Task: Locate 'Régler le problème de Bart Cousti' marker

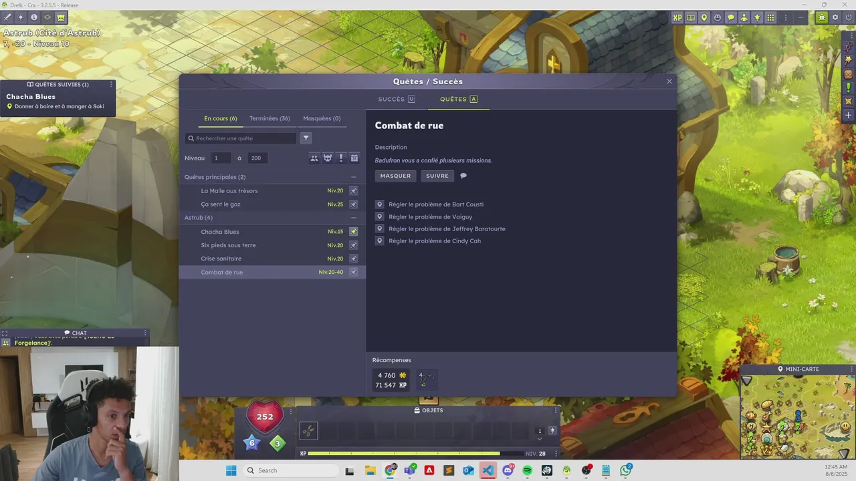Action: (380, 204)
